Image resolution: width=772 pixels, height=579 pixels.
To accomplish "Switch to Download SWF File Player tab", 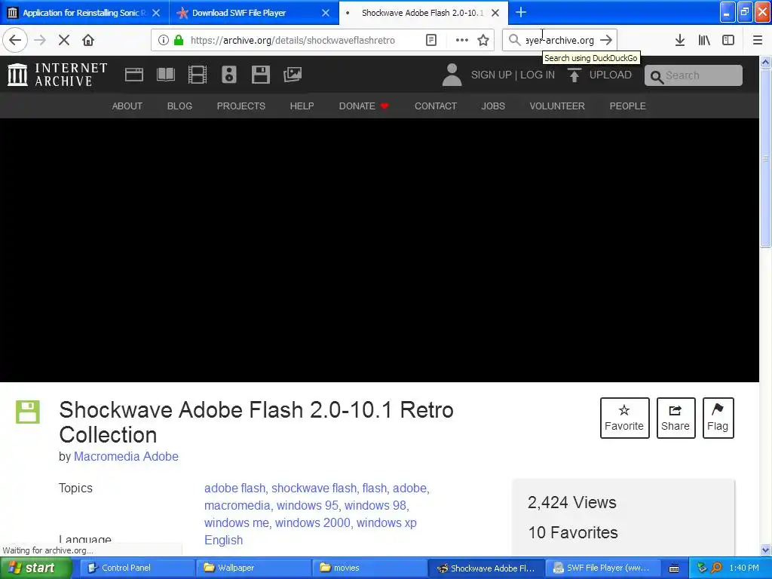I will [239, 13].
